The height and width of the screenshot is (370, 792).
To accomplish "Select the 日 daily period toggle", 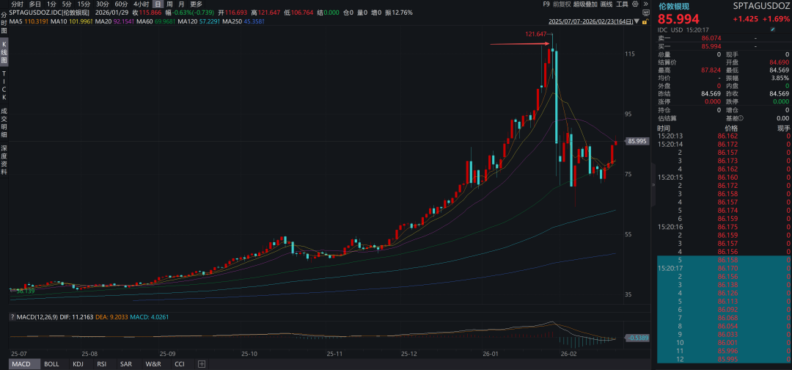I will (156, 4).
